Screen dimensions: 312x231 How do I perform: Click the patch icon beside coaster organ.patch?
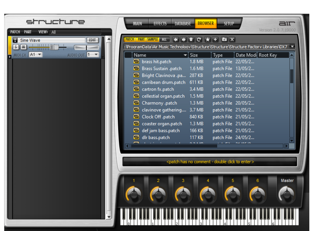pyautogui.click(x=136, y=124)
